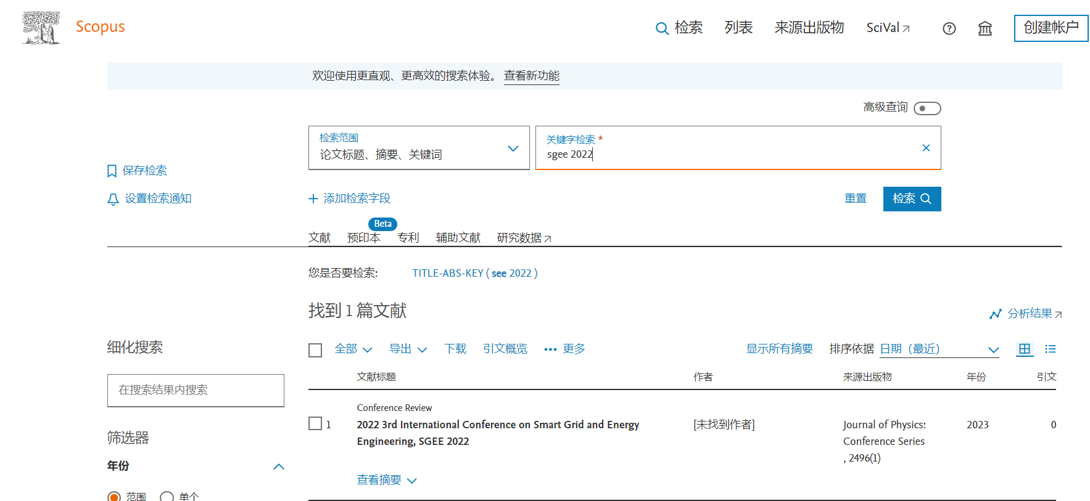Viewport: 1090px width, 501px height.
Task: Open analyze results chart icon
Action: 995,314
